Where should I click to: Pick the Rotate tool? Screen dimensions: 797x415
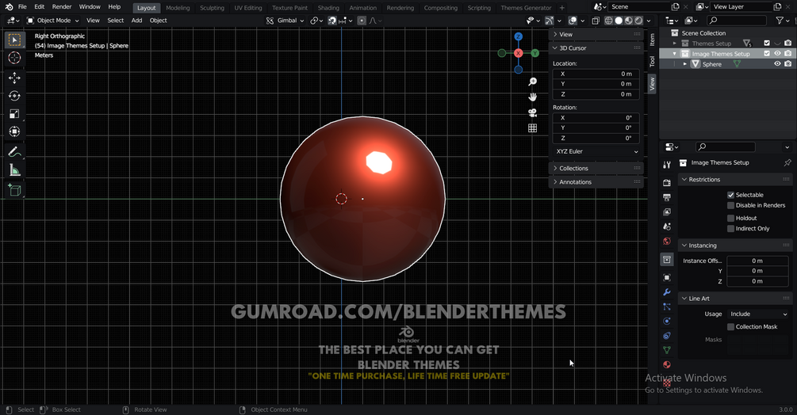[14, 96]
